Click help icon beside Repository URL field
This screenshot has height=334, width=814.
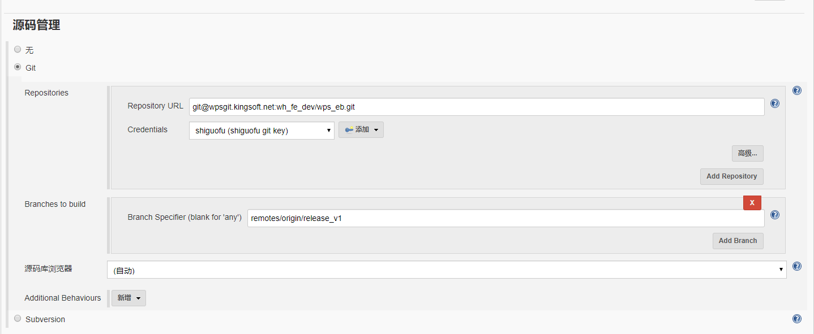click(x=775, y=103)
